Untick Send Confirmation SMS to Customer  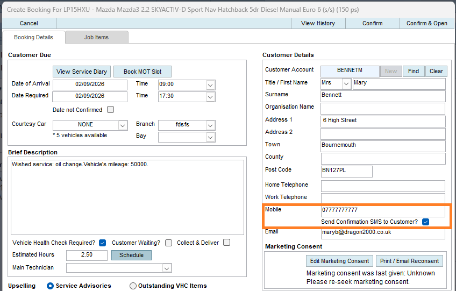tap(425, 222)
